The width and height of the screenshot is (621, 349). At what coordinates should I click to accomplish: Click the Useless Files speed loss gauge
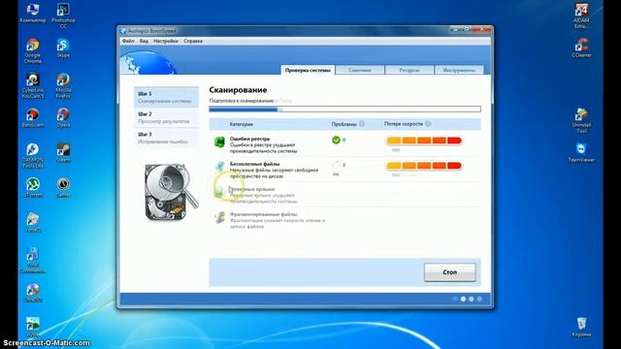pos(423,166)
